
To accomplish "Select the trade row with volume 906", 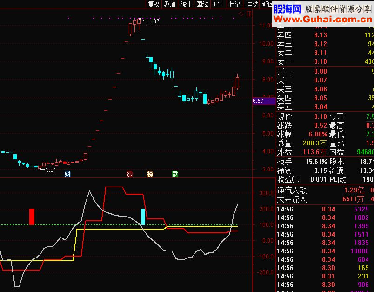I will coord(325,285).
